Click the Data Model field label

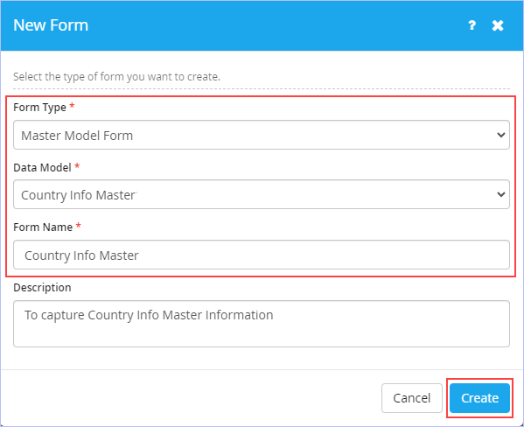click(42, 167)
